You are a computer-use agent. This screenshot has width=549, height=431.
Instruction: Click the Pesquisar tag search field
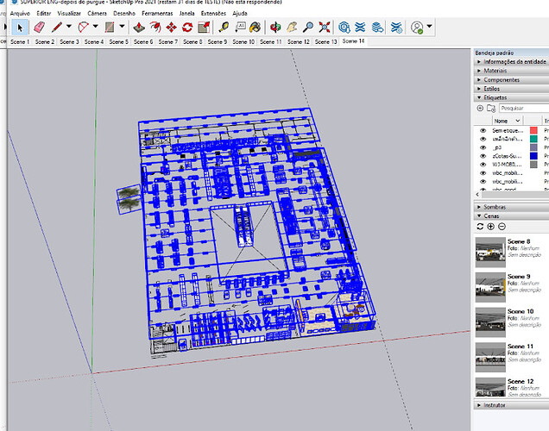[x=524, y=108]
